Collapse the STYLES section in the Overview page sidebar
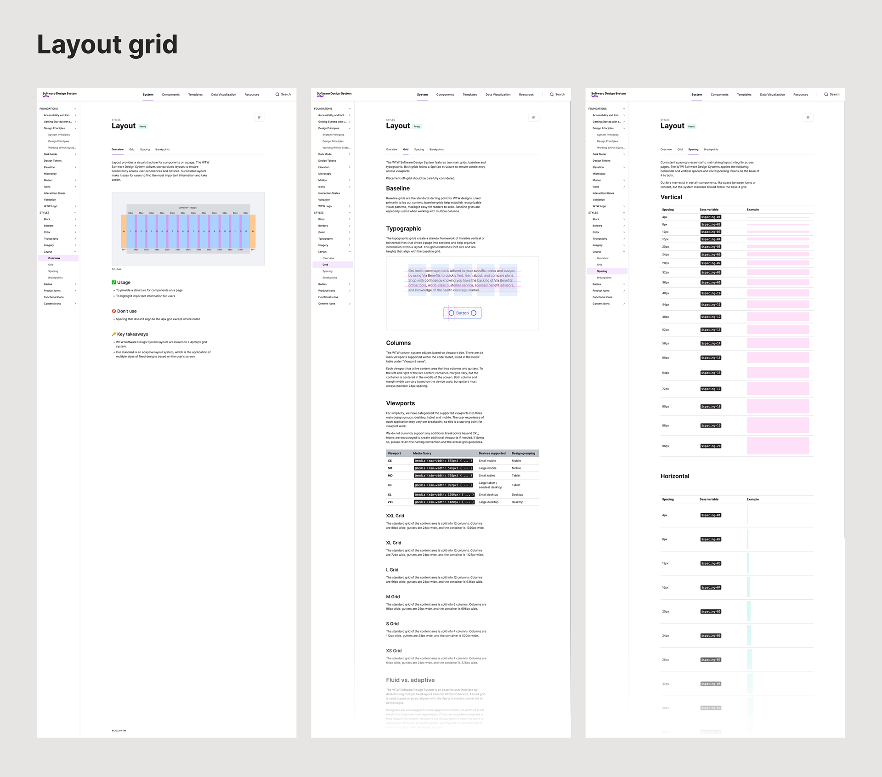882x777 pixels. coord(75,213)
